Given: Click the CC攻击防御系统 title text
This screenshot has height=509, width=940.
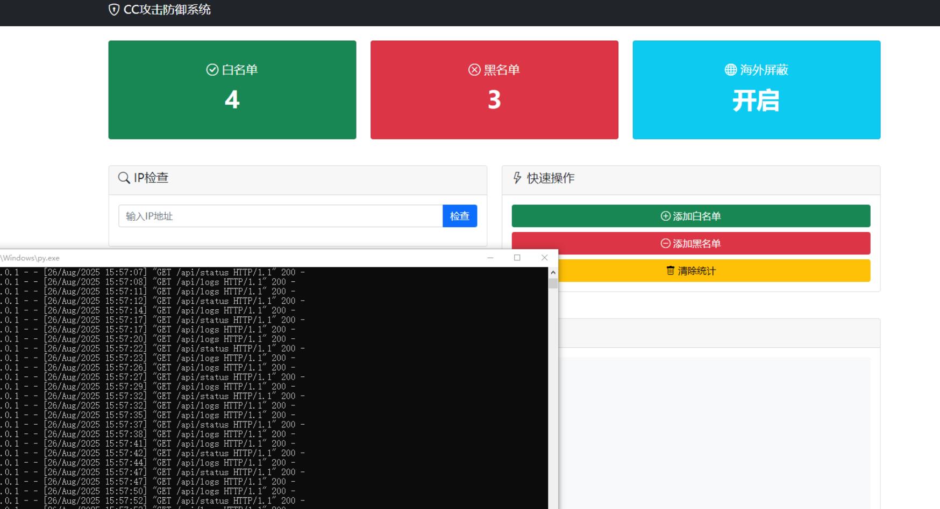Looking at the screenshot, I should [x=167, y=10].
